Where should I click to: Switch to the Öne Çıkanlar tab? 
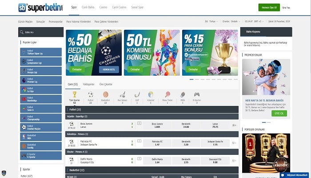coord(105,84)
